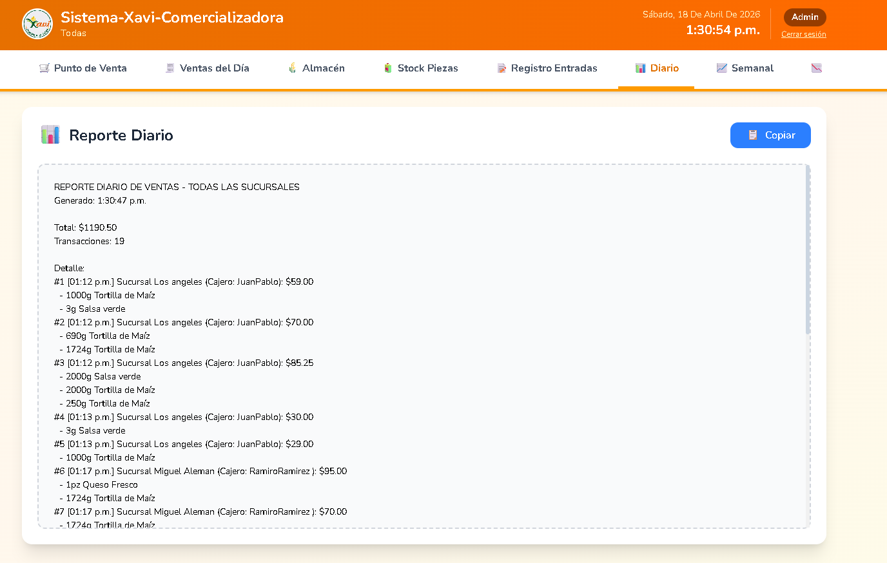887x563 pixels.
Task: Click the clock showing 1:30:54 p.m.
Action: pyautogui.click(x=723, y=30)
